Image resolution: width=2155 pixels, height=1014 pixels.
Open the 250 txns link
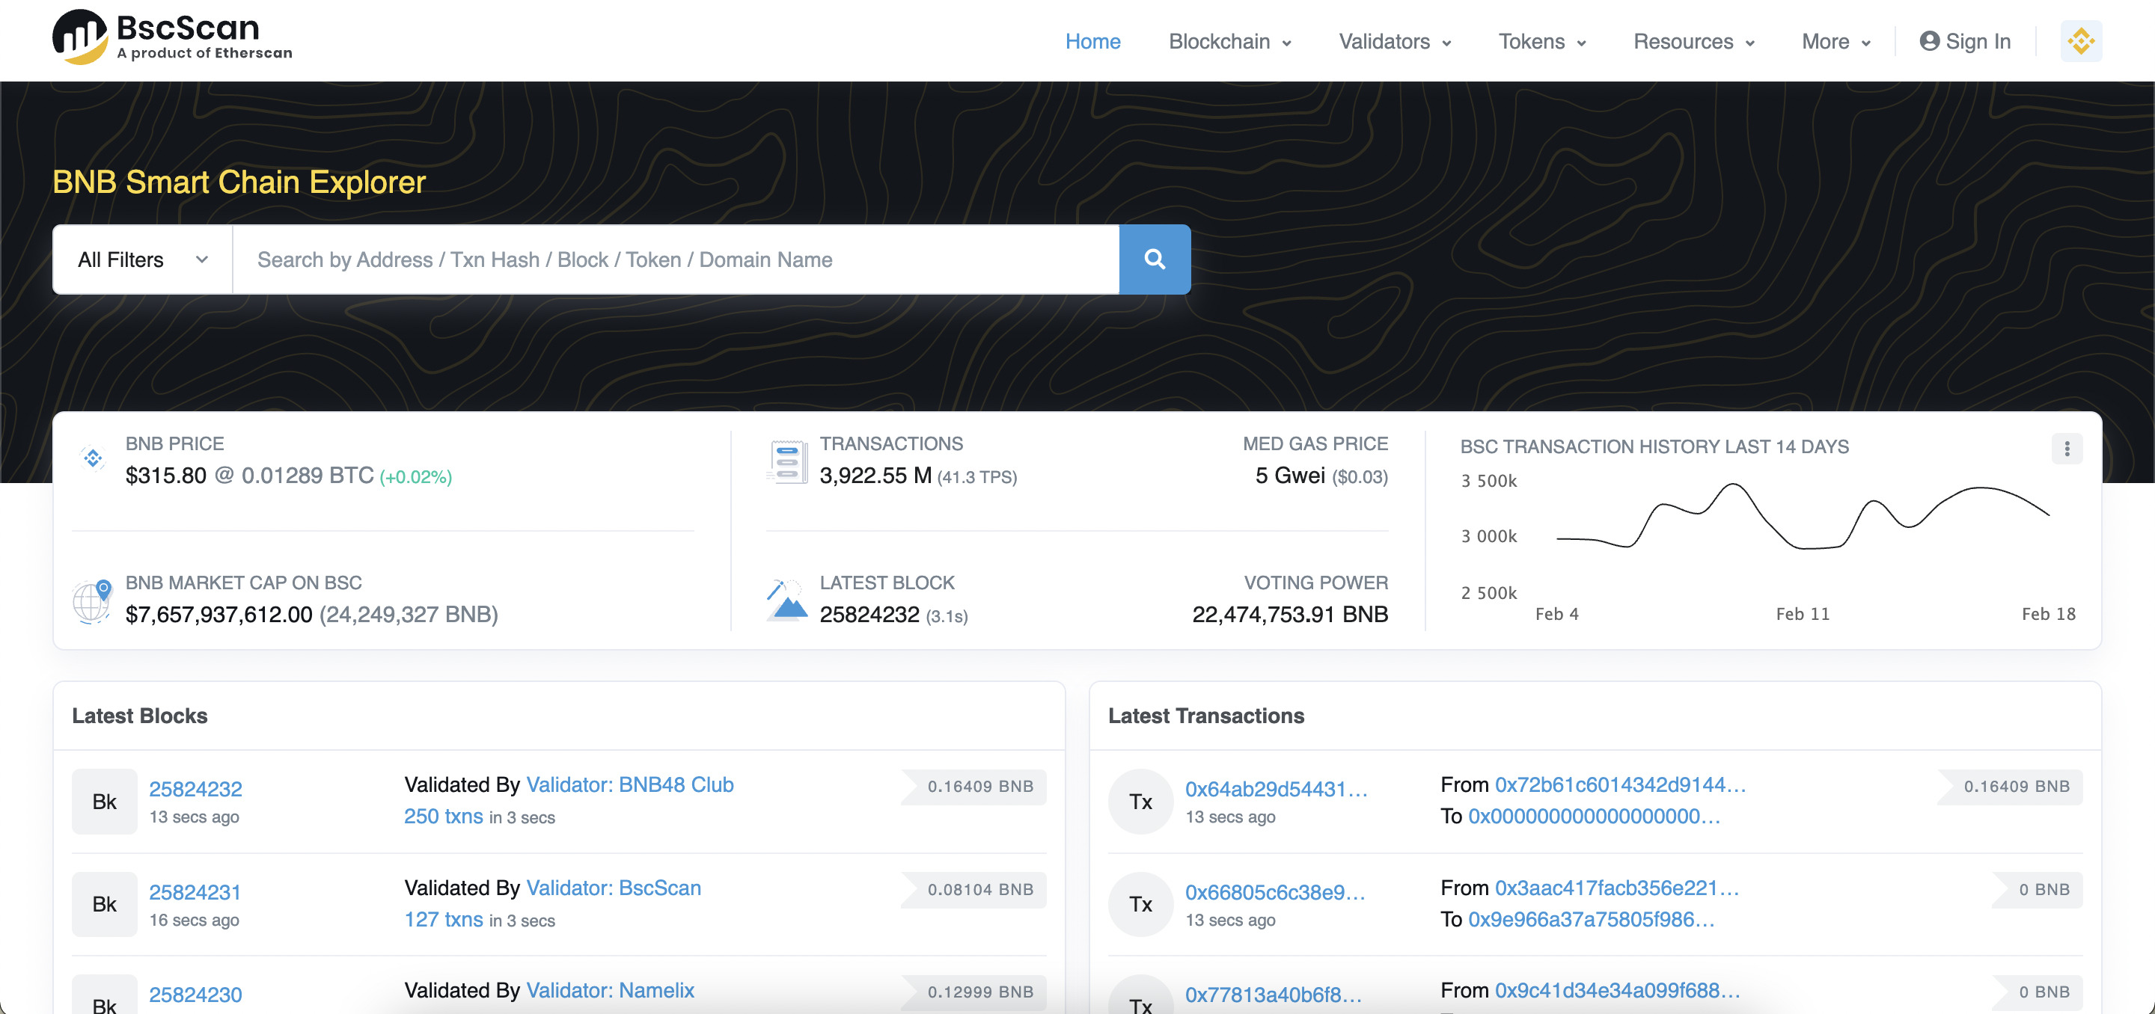(444, 816)
